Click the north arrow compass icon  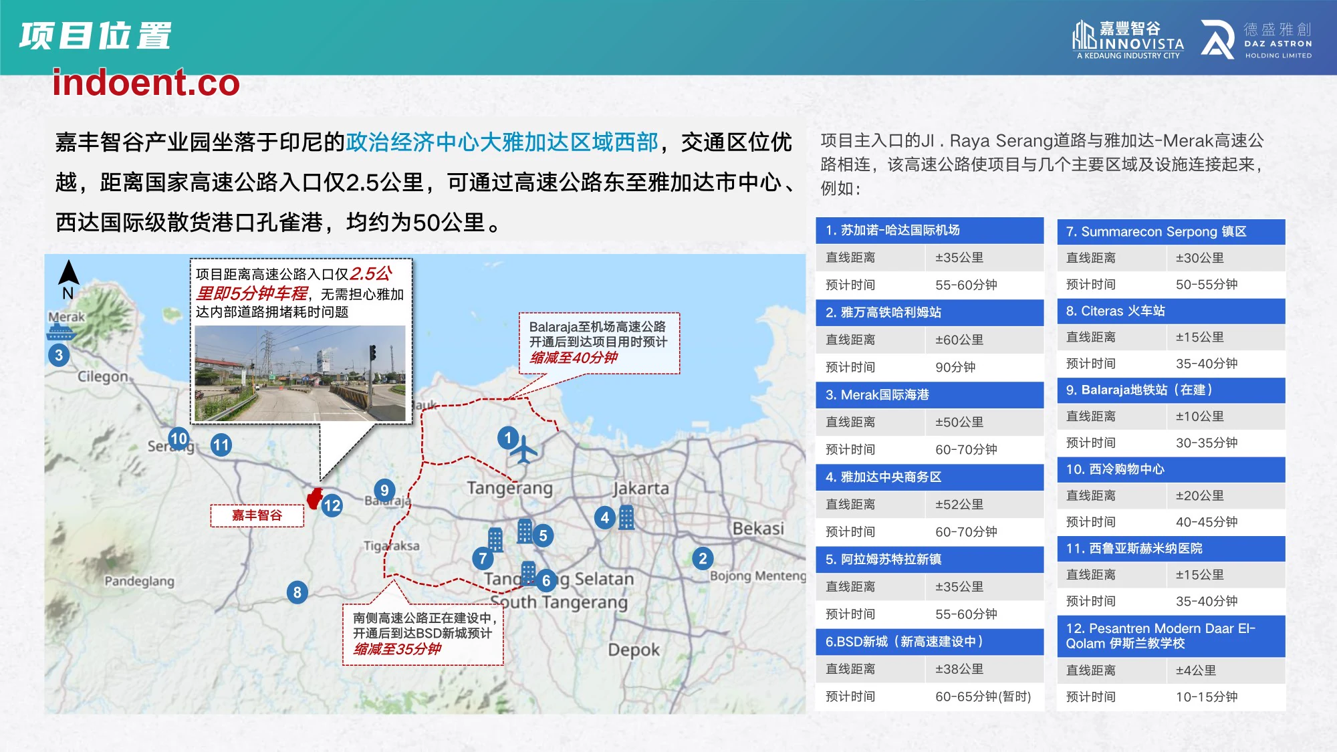pyautogui.click(x=68, y=279)
